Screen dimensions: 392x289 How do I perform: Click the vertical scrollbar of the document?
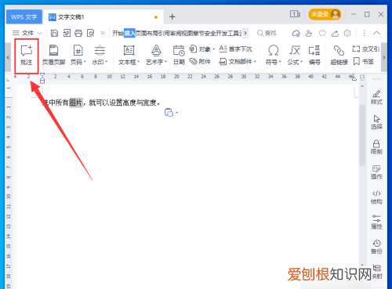[x=362, y=135]
